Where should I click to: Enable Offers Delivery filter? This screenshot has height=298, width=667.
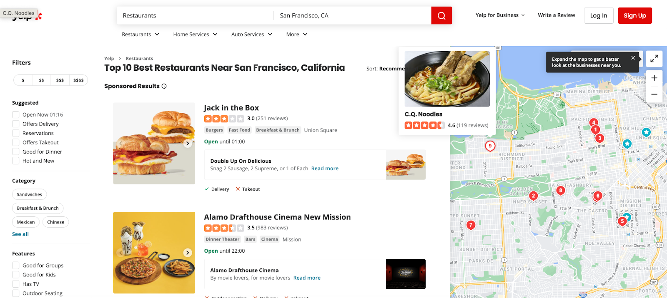coord(16,124)
